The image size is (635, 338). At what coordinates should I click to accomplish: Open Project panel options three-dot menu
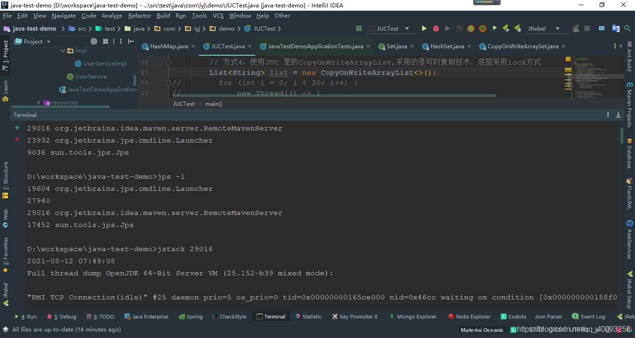coord(120,41)
